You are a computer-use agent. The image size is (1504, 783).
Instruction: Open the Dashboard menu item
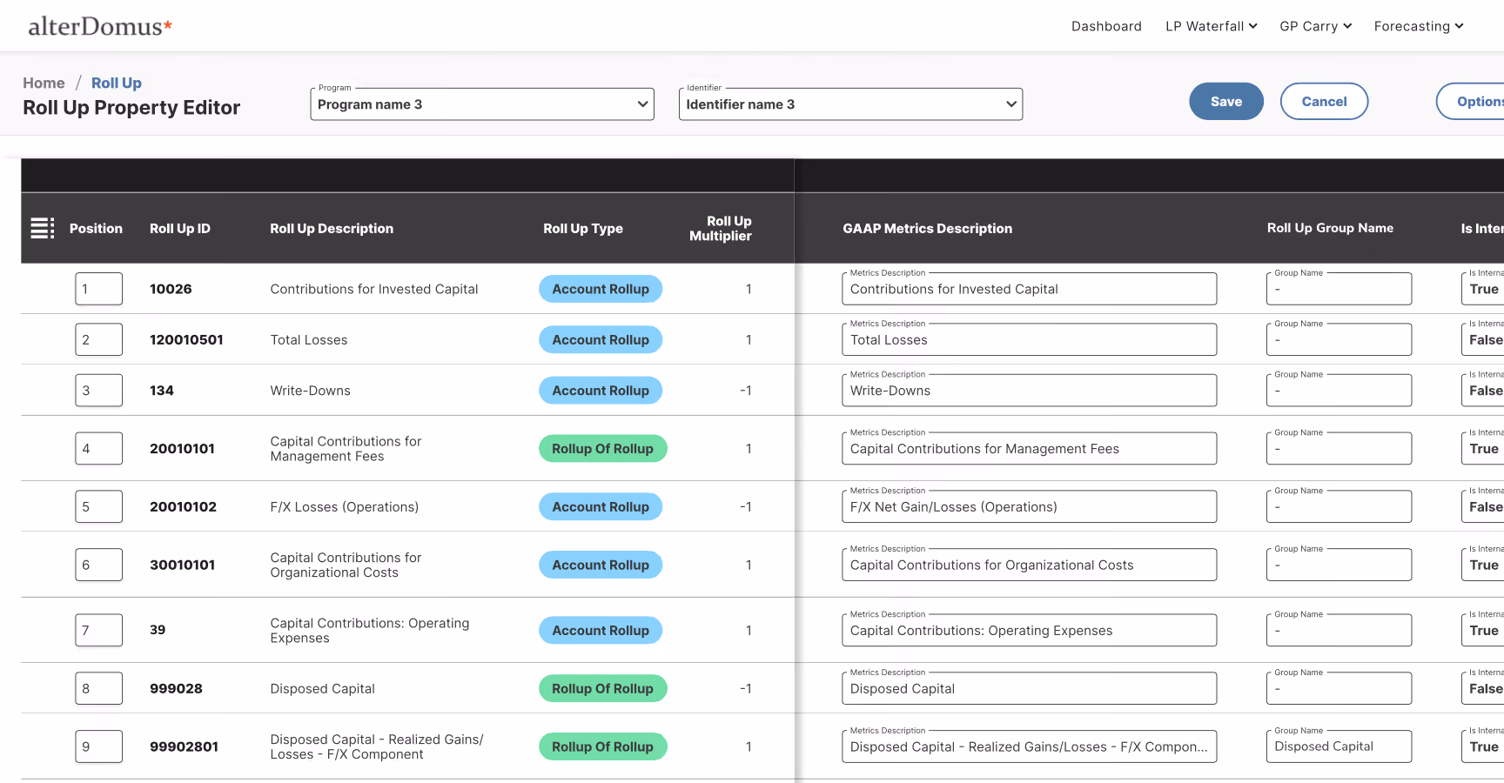pos(1106,26)
